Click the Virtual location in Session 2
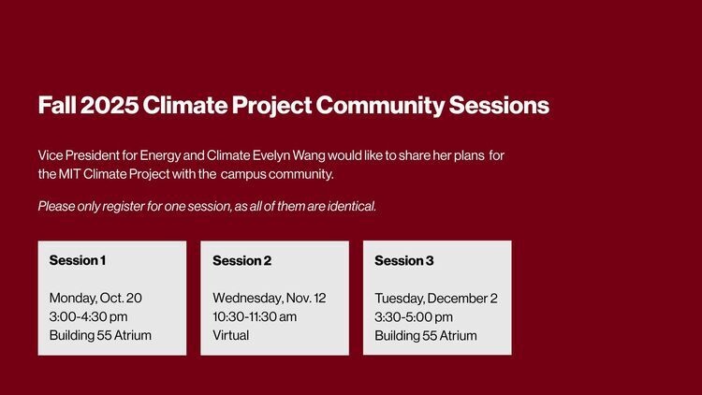 (x=231, y=335)
